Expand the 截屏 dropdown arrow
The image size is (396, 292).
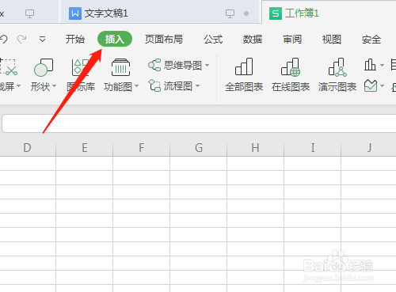pyautogui.click(x=18, y=86)
